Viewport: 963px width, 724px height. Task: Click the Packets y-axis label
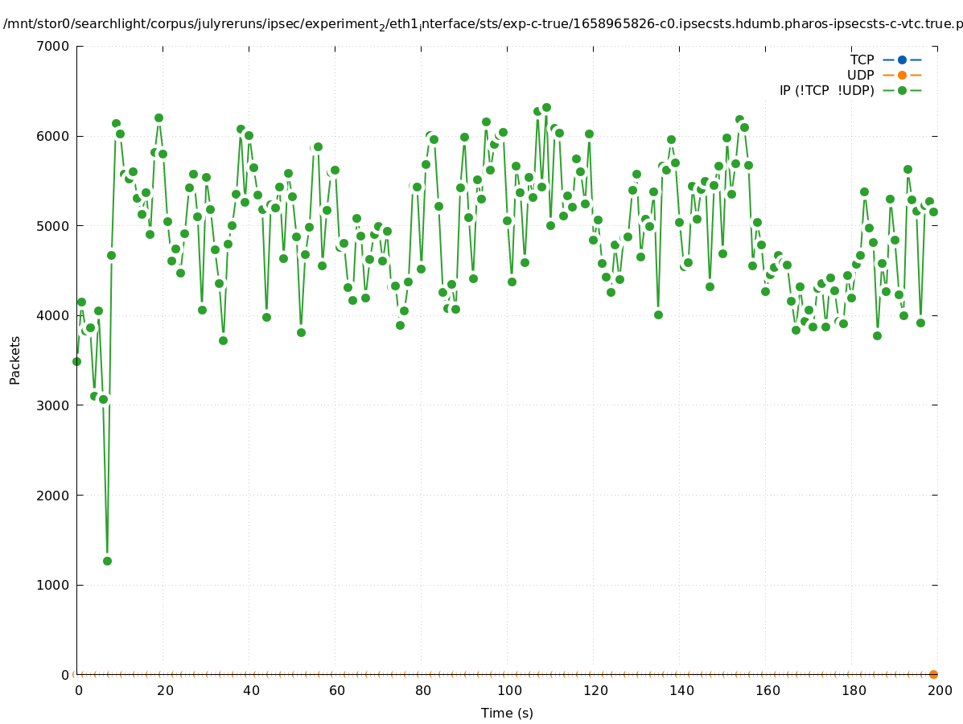point(15,360)
